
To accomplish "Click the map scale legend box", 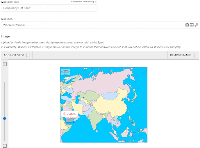I will [x=66, y=72].
